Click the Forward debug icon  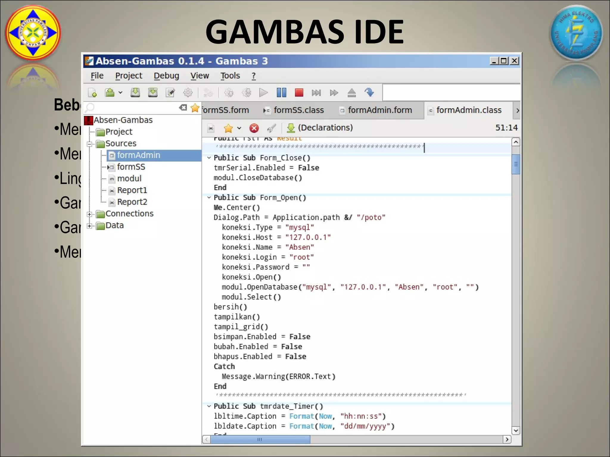[x=334, y=93]
